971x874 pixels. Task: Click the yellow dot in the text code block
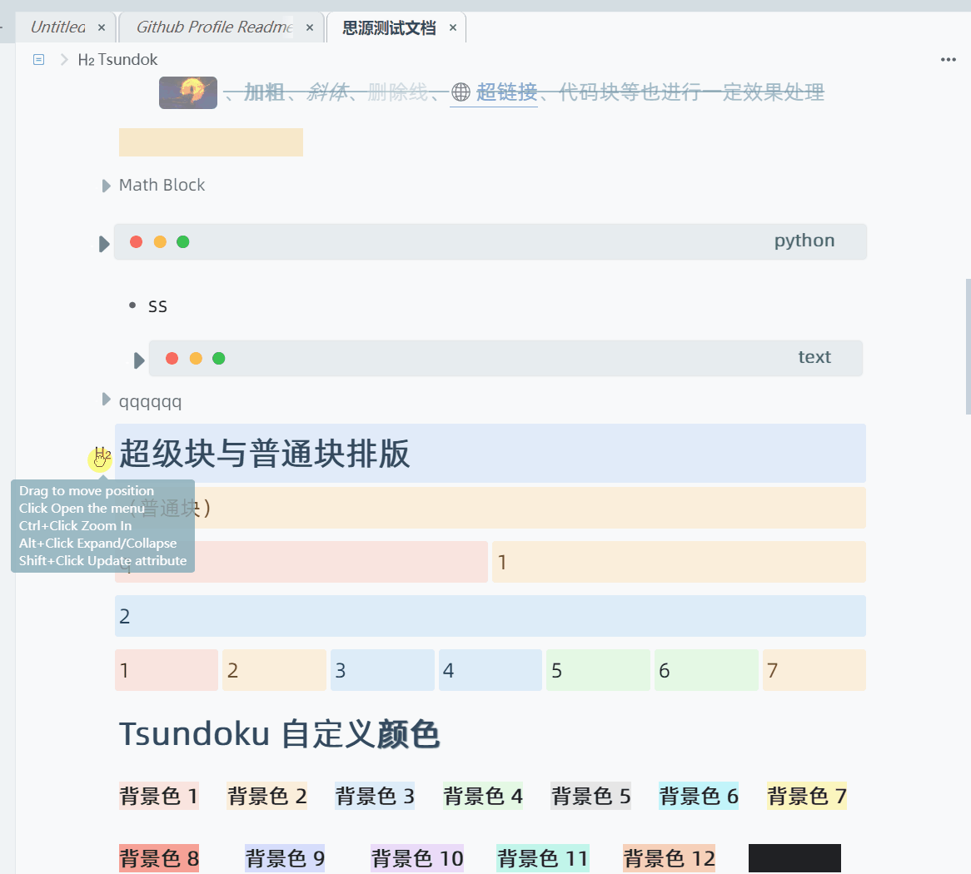click(195, 358)
